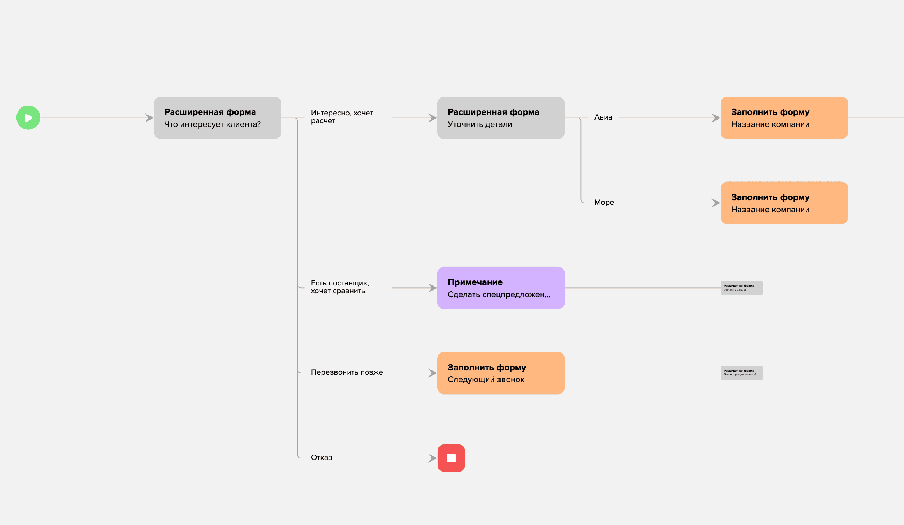The width and height of the screenshot is (904, 525).
Task: Open 'Название компании' block after Море
Action: pyautogui.click(x=784, y=203)
